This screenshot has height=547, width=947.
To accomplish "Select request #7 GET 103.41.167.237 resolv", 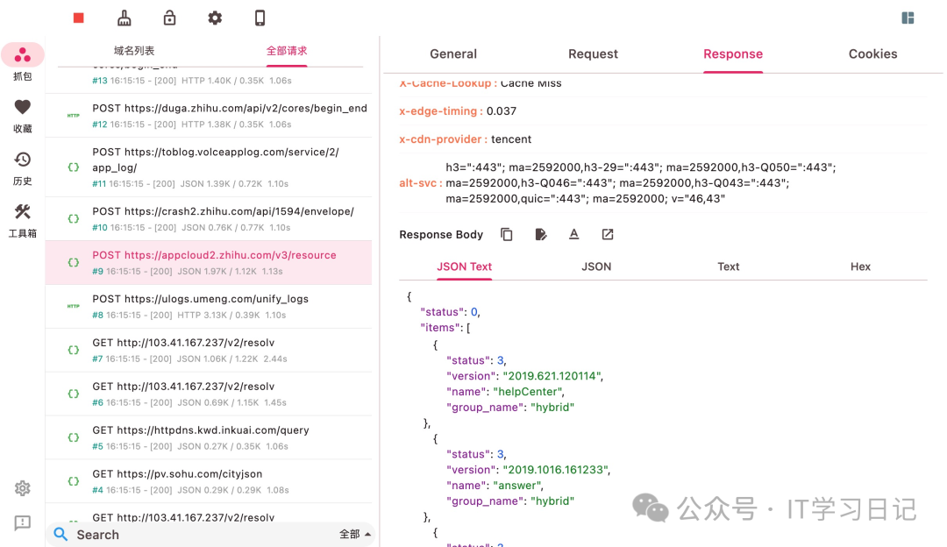I will [209, 350].
